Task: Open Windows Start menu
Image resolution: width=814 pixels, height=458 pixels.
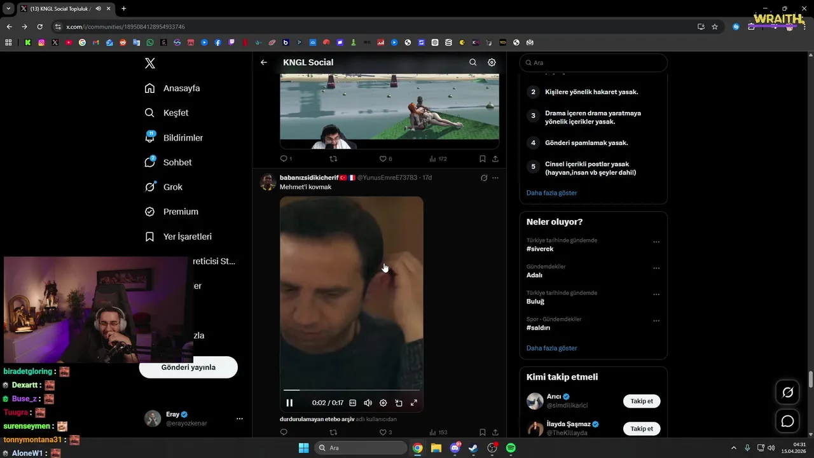Action: coord(303,448)
